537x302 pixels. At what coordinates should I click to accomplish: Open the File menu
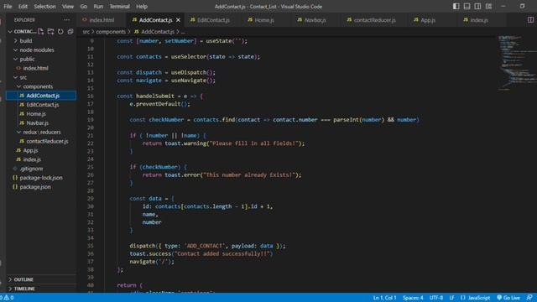[x=8, y=6]
